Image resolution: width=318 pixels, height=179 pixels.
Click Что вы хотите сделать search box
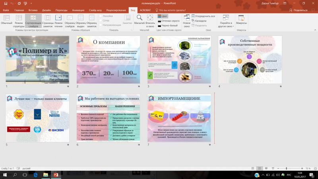(x=171, y=10)
